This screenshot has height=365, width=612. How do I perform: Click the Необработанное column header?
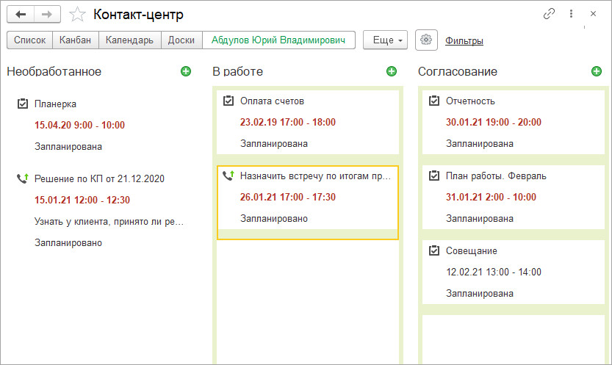pyautogui.click(x=54, y=72)
